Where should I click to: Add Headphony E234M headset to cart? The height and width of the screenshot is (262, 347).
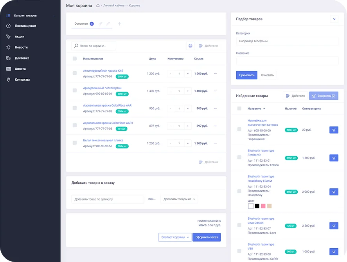pyautogui.click(x=334, y=192)
